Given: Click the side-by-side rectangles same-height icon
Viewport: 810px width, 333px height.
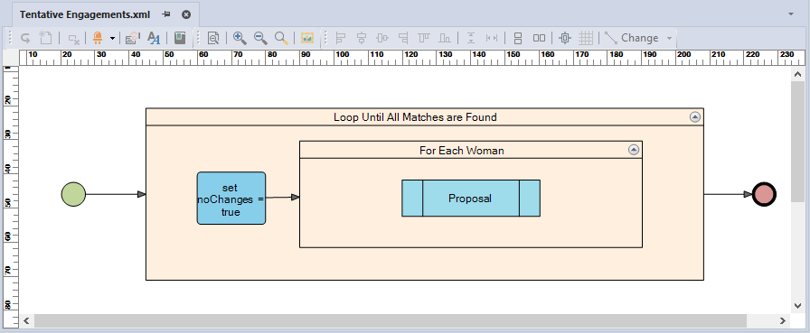Looking at the screenshot, I should (539, 38).
